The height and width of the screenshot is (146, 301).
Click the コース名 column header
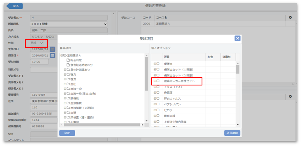pos(219,18)
